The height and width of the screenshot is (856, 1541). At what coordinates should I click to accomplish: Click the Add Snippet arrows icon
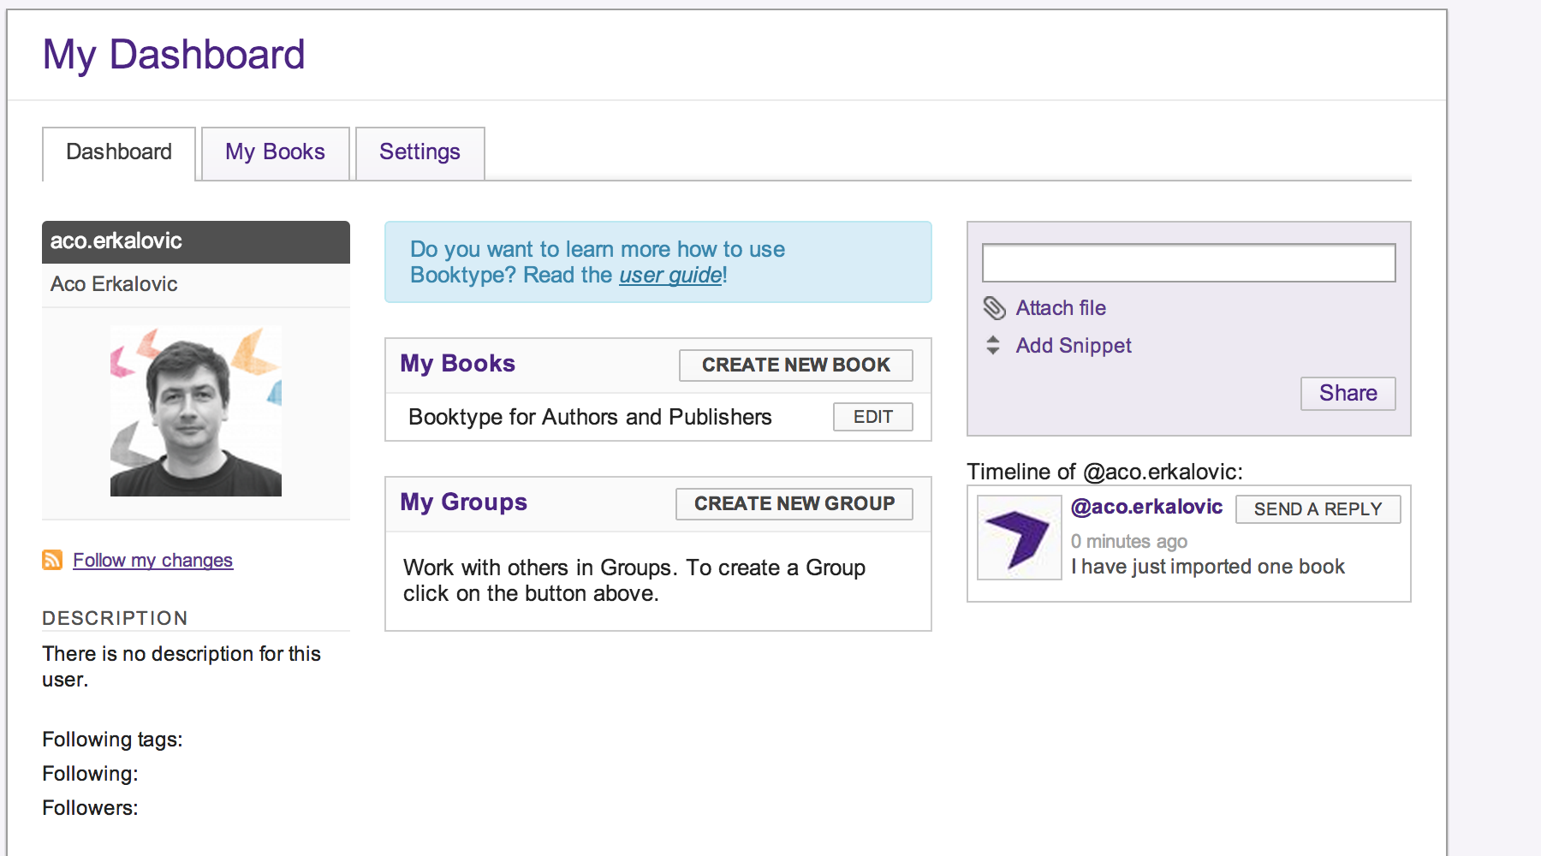click(x=993, y=345)
